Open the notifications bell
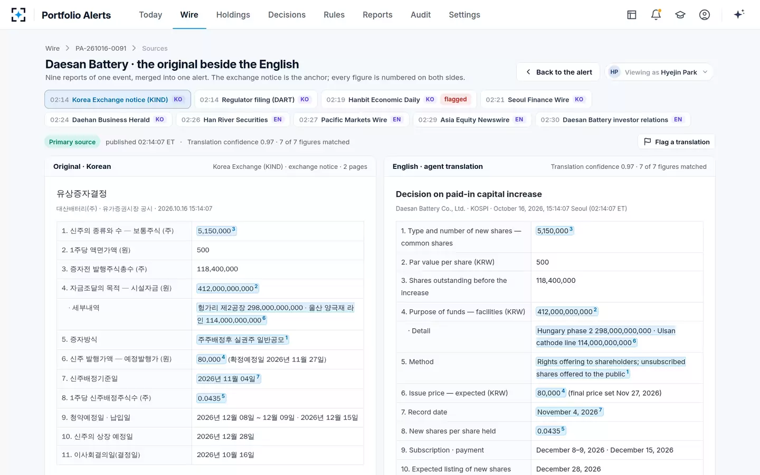The width and height of the screenshot is (760, 475). (x=656, y=15)
